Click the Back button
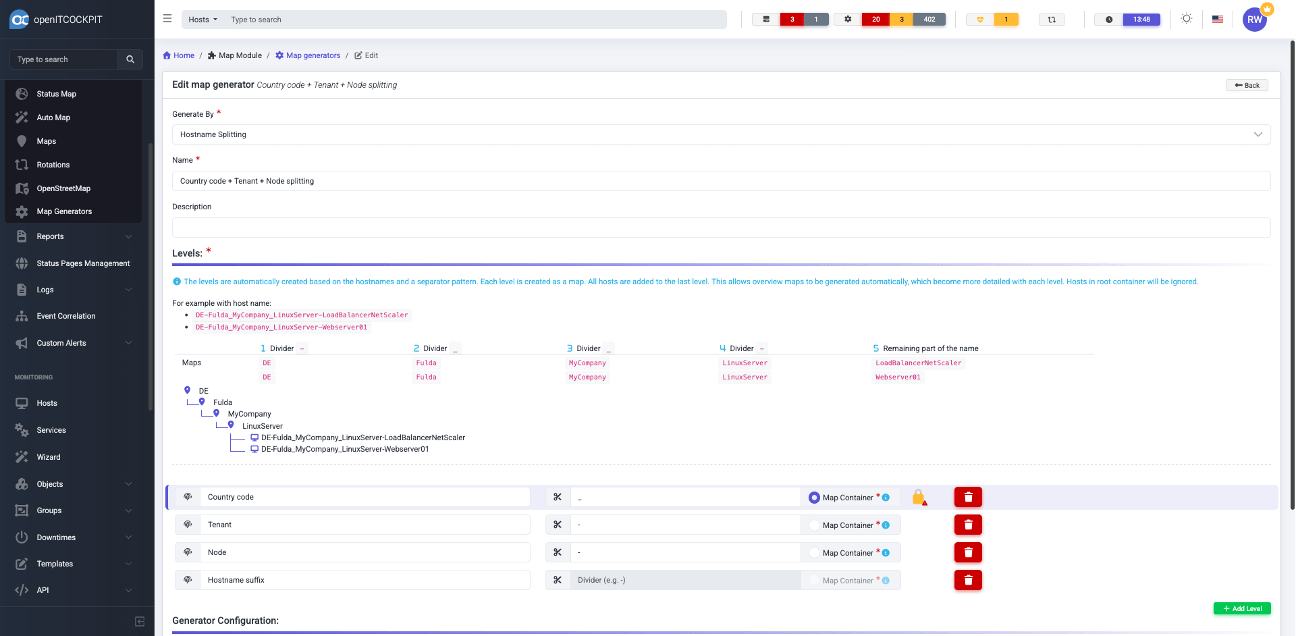Screen dimensions: 1296x636 click(1246, 85)
